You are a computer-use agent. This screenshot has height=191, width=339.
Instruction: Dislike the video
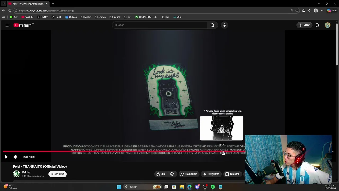click(172, 174)
